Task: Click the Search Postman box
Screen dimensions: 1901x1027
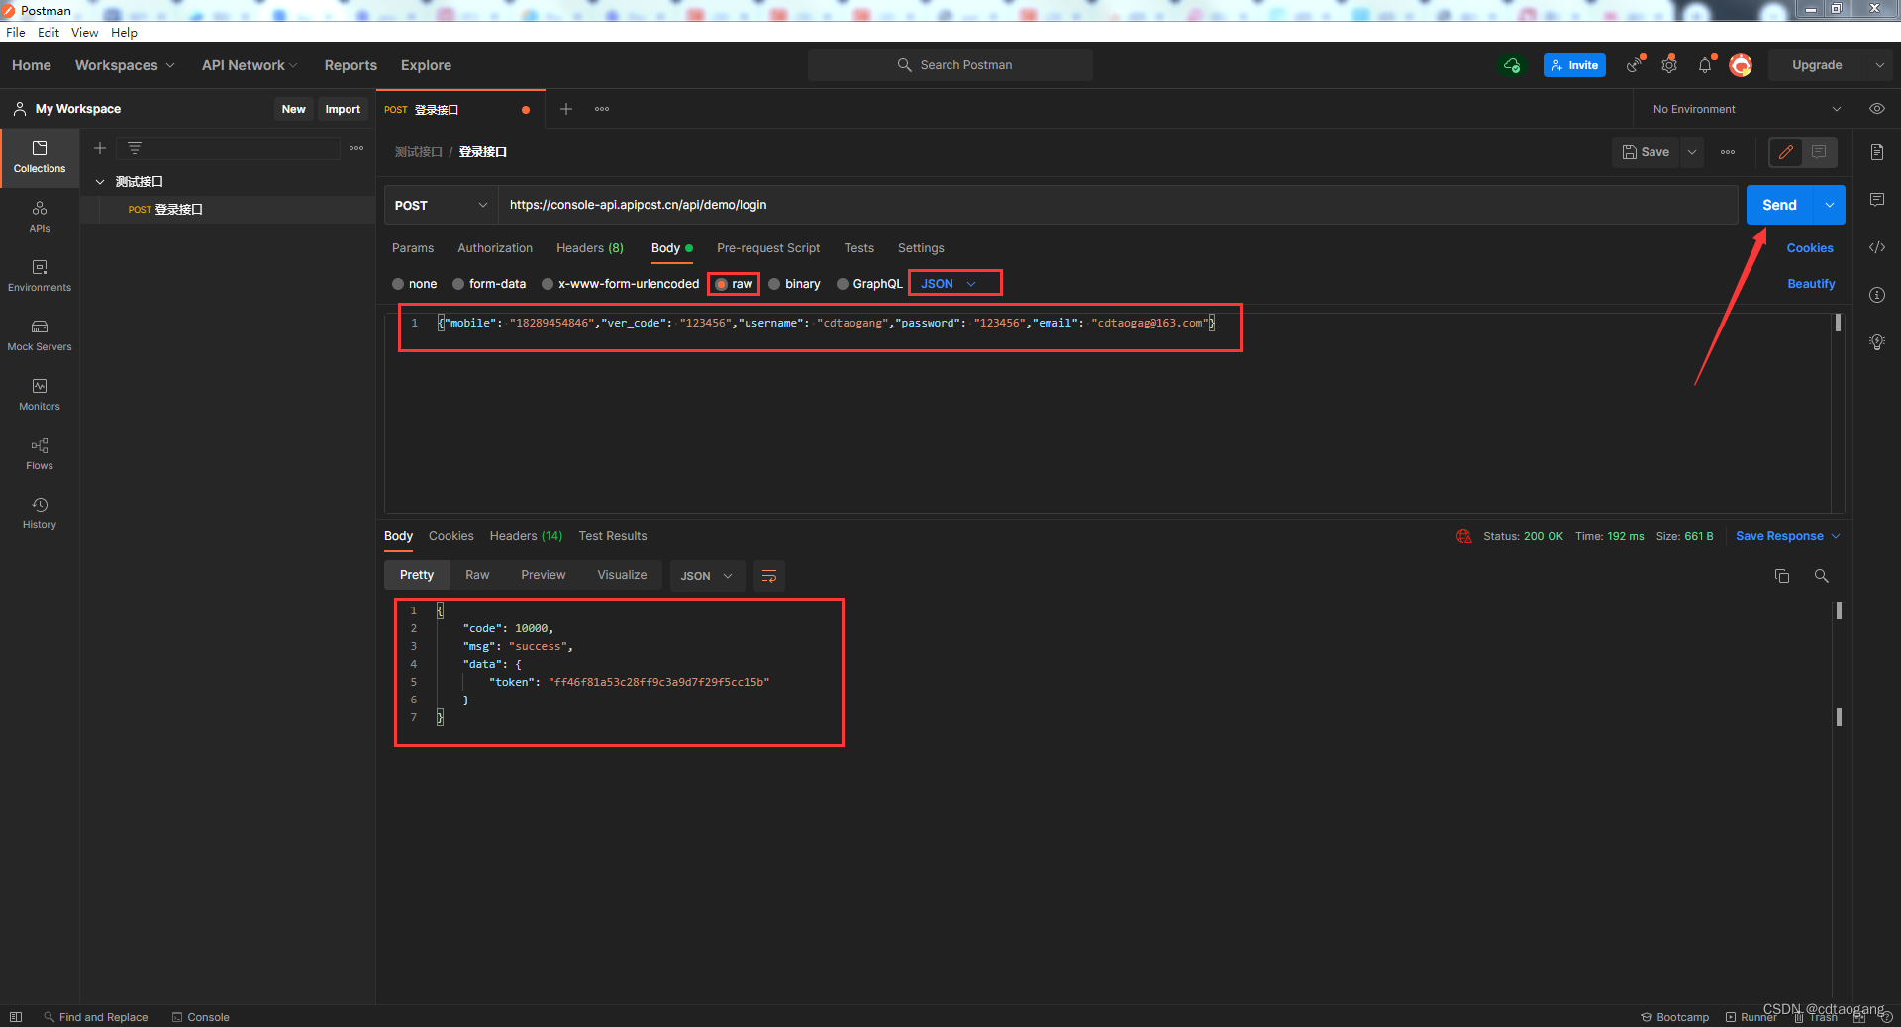Action: click(950, 65)
